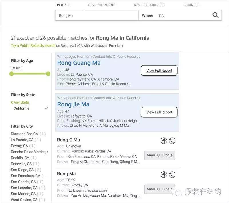View Full Report for Rong Guang Ma

(159, 71)
